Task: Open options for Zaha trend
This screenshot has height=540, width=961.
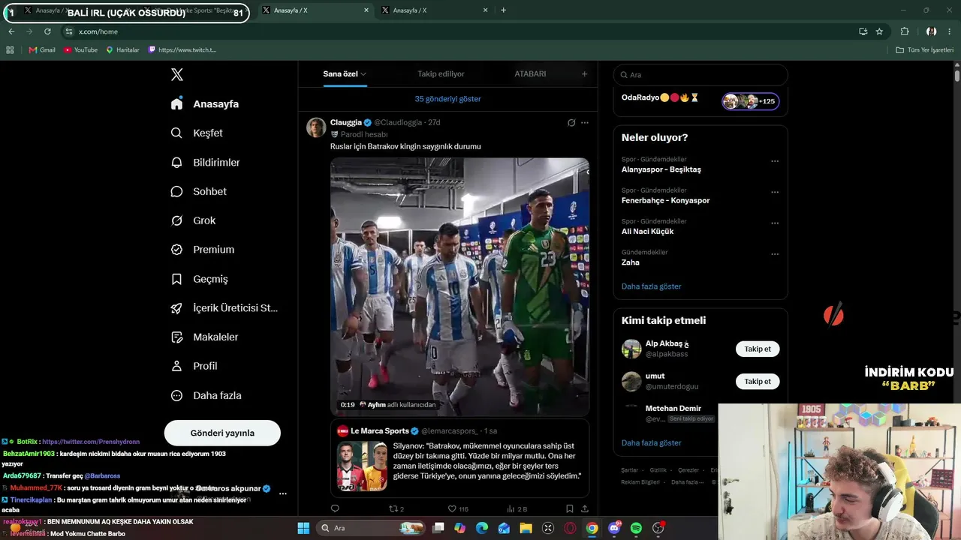Action: [x=775, y=254]
